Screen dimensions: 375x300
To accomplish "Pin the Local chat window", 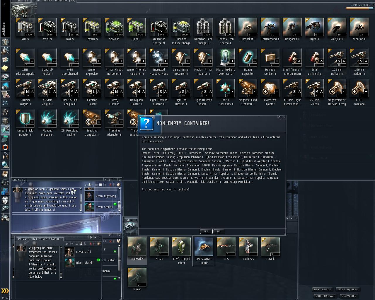I will pos(105,180).
